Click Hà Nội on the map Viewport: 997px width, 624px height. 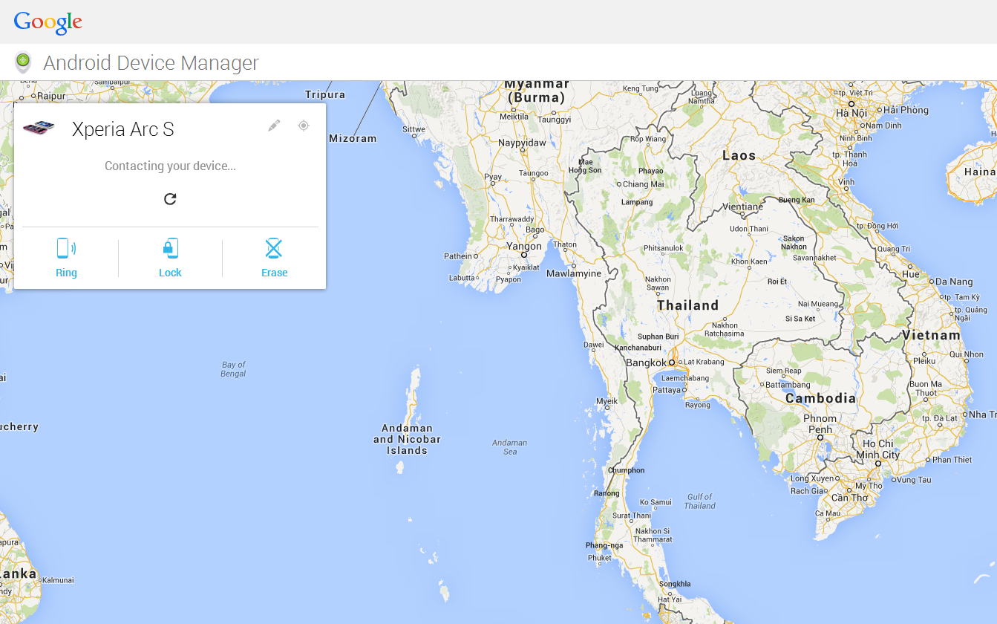pyautogui.click(x=851, y=113)
